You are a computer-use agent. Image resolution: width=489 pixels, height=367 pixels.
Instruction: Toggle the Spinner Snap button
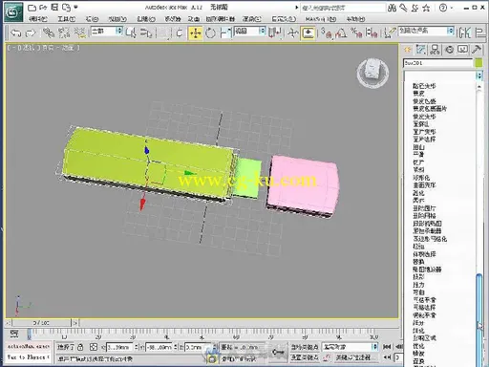pyautogui.click(x=372, y=32)
